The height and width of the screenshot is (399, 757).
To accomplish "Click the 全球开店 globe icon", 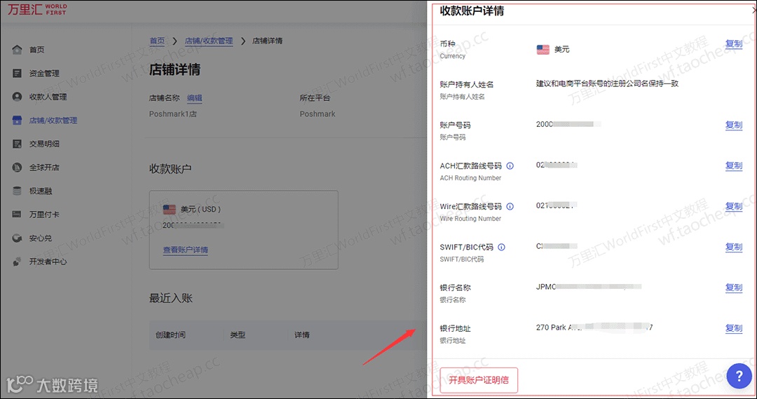I will click(17, 167).
